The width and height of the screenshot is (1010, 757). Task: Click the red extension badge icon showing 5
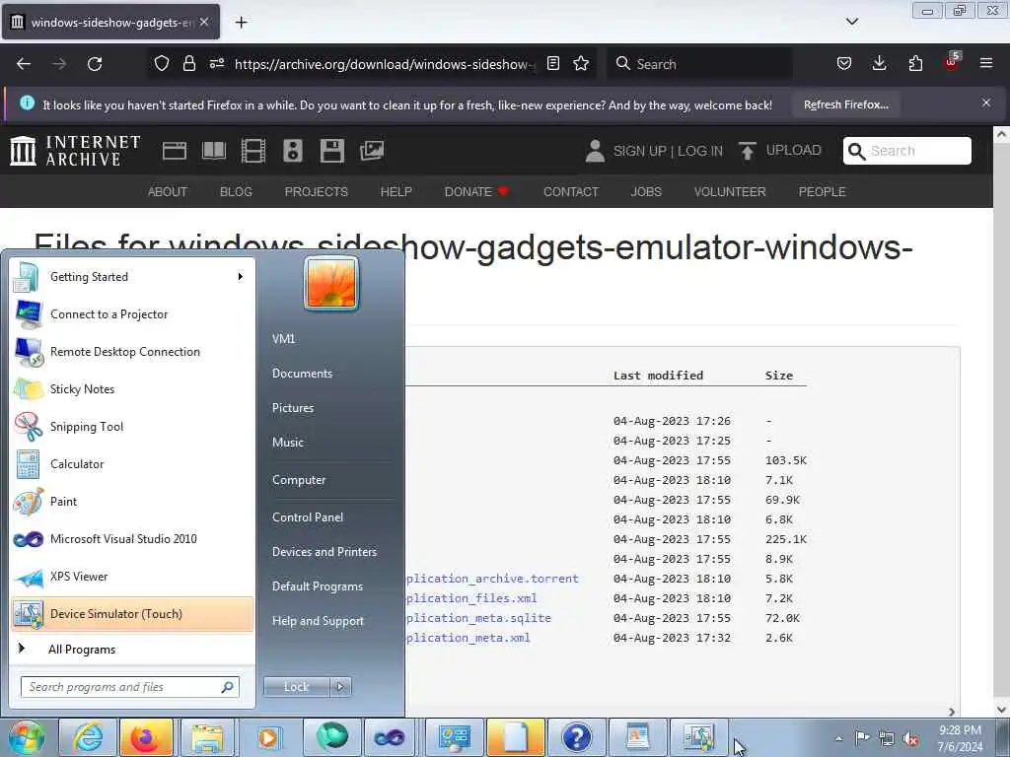coord(952,62)
